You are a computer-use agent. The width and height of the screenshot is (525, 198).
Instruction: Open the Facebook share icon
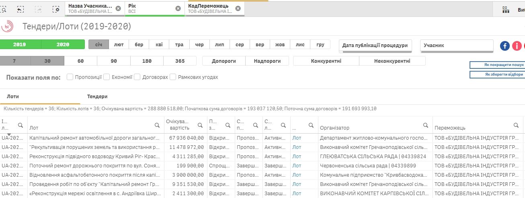point(505,46)
